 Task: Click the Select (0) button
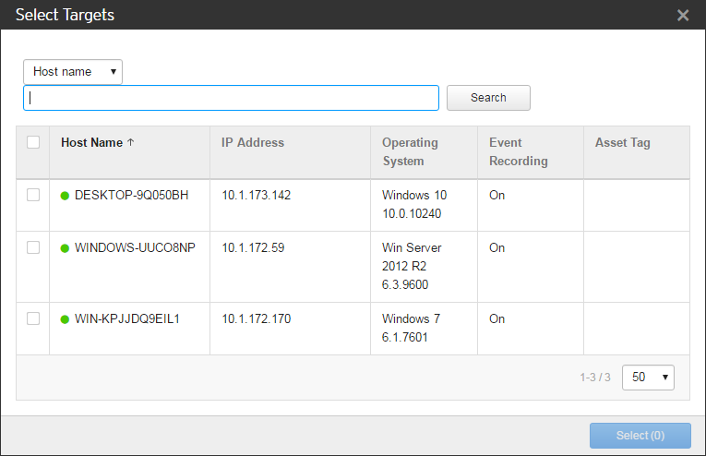pos(640,436)
